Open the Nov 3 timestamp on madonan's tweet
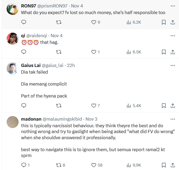The width and height of the screenshot is (179, 170). pyautogui.click(x=91, y=119)
